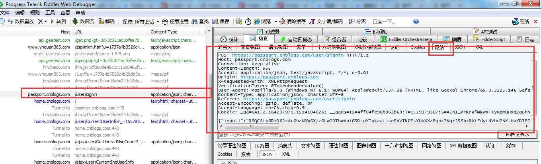Switch to the 画廊 (Gallery) tab
Screen dimensions: 541x164
point(453,39)
